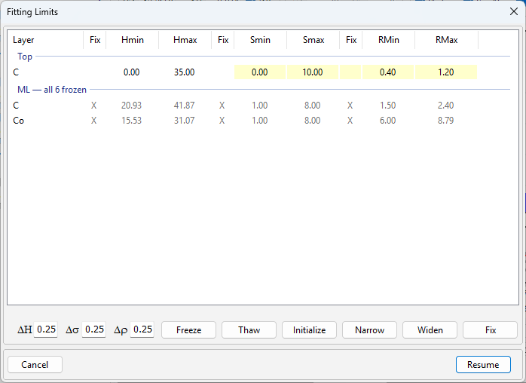Select the Layer column header
The height and width of the screenshot is (383, 526).
46,40
